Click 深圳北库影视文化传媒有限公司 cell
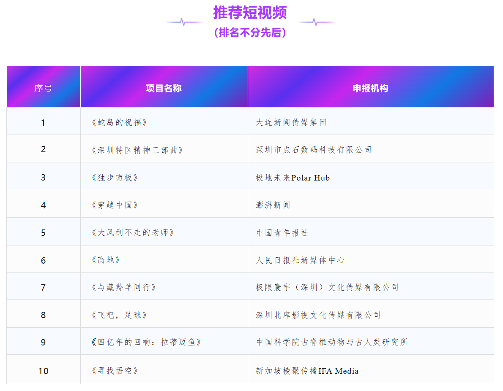503x391 pixels. [318, 315]
